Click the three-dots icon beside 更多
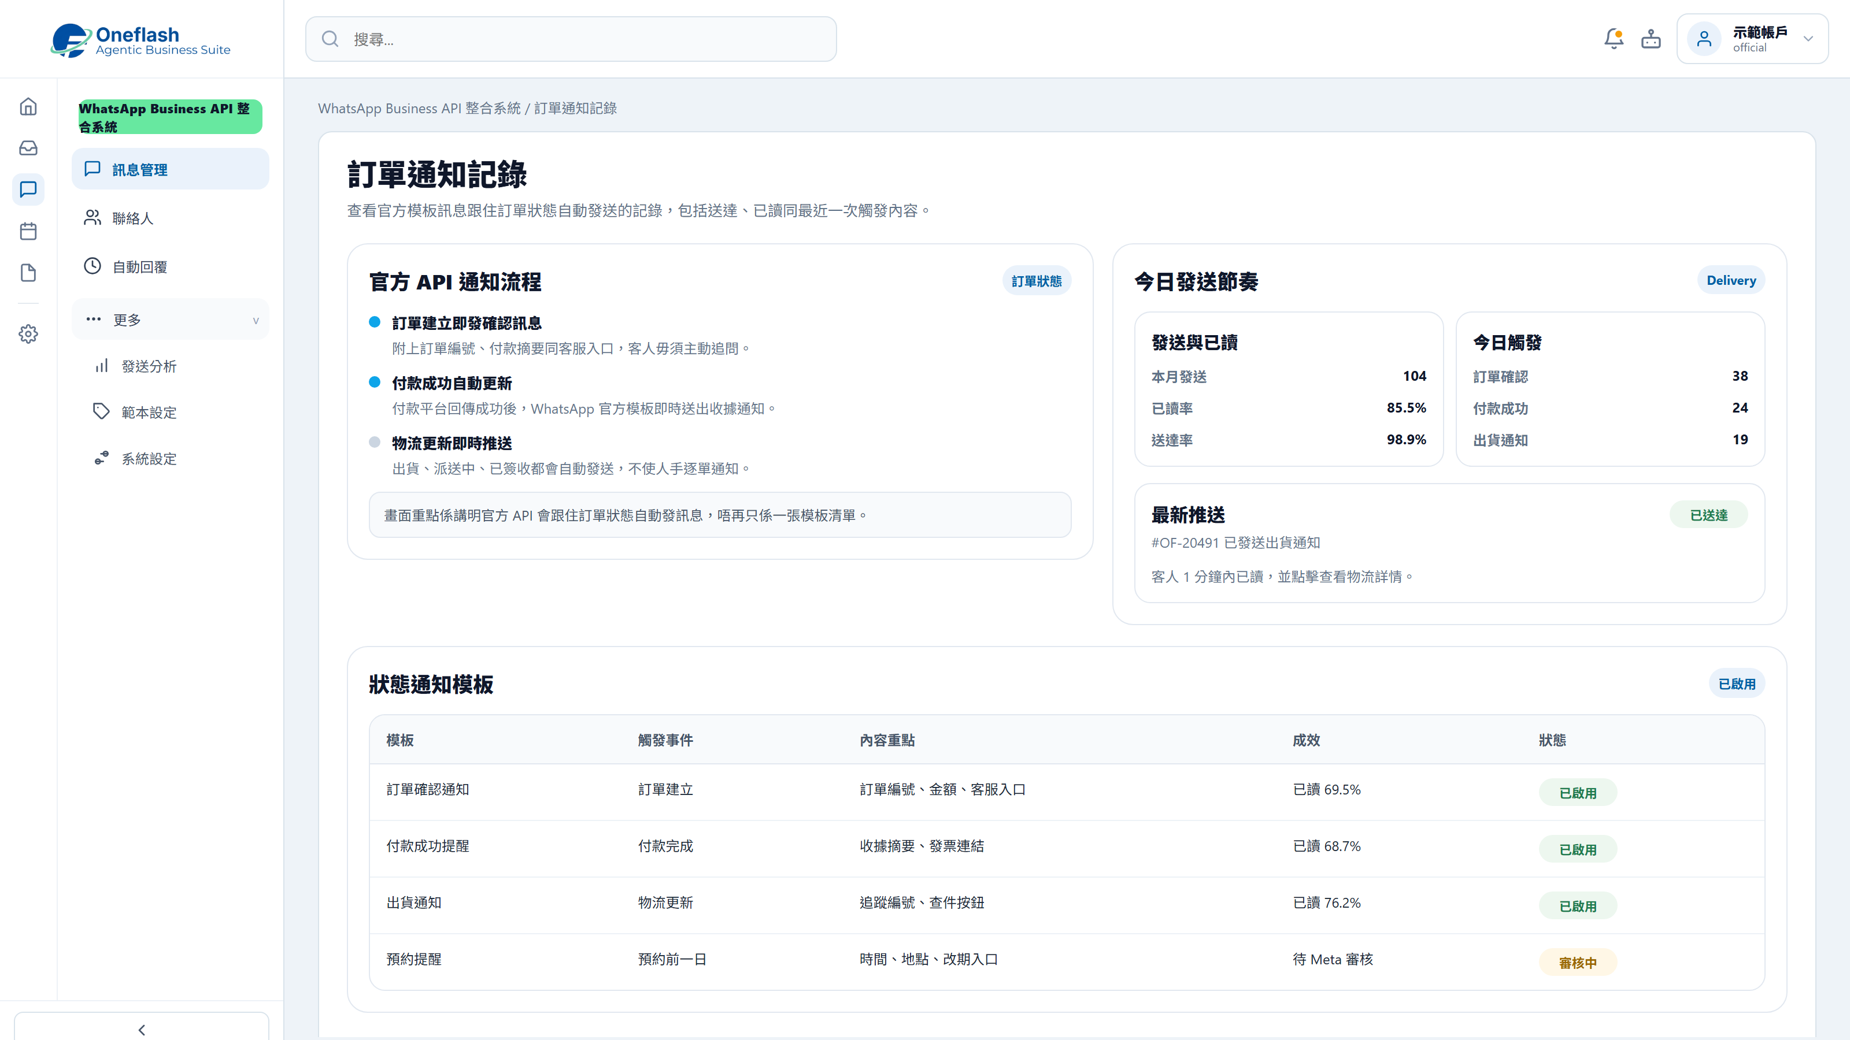 point(93,320)
